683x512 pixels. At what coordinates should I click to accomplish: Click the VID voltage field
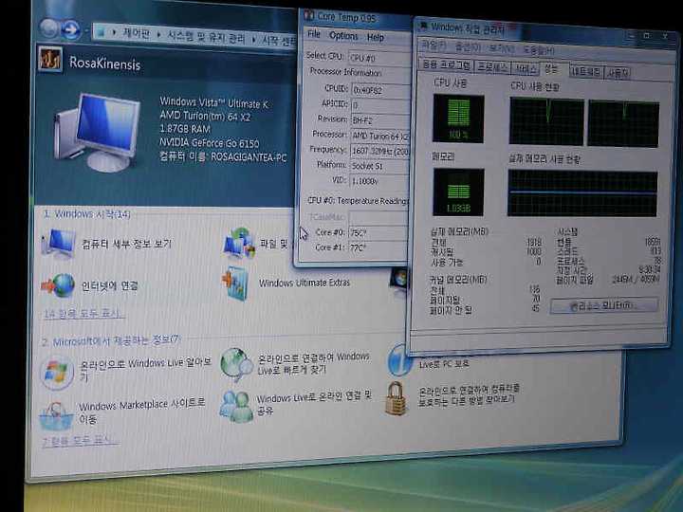click(x=380, y=181)
